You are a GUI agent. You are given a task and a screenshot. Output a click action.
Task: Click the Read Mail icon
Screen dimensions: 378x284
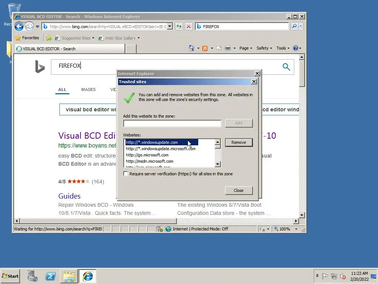coord(219,48)
